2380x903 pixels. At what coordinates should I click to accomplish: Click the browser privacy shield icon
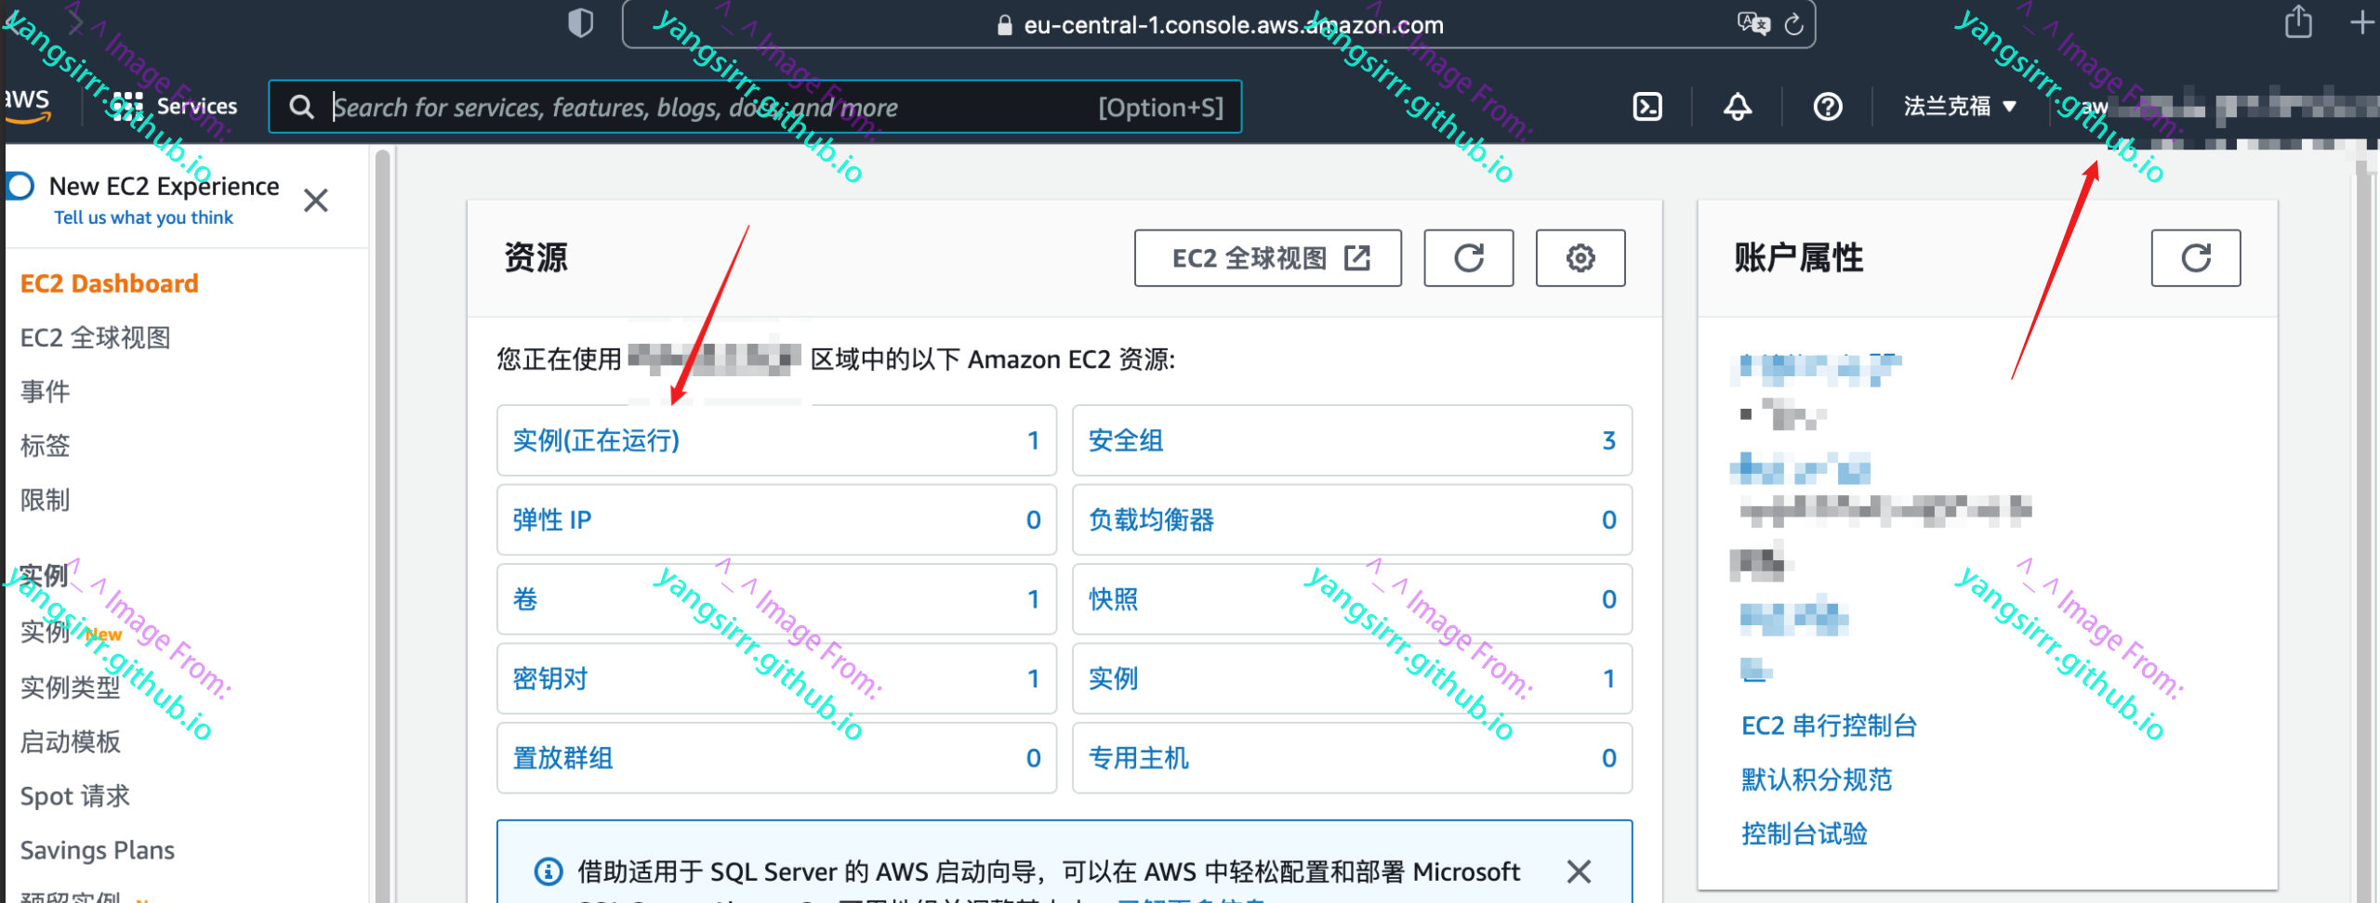(x=580, y=23)
